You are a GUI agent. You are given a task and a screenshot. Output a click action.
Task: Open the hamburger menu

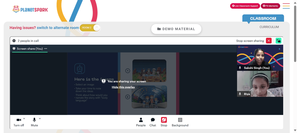(286, 6)
